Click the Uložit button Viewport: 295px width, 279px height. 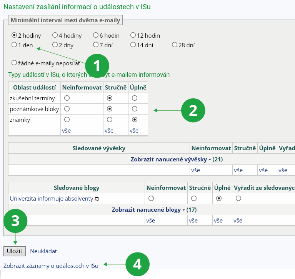[x=15, y=251]
